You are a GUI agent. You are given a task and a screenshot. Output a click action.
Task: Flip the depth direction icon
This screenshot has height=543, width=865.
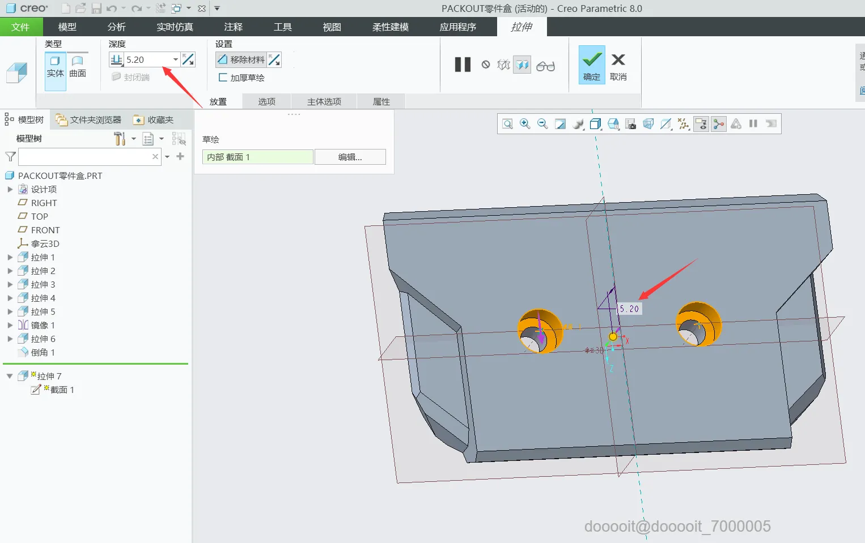tap(188, 59)
